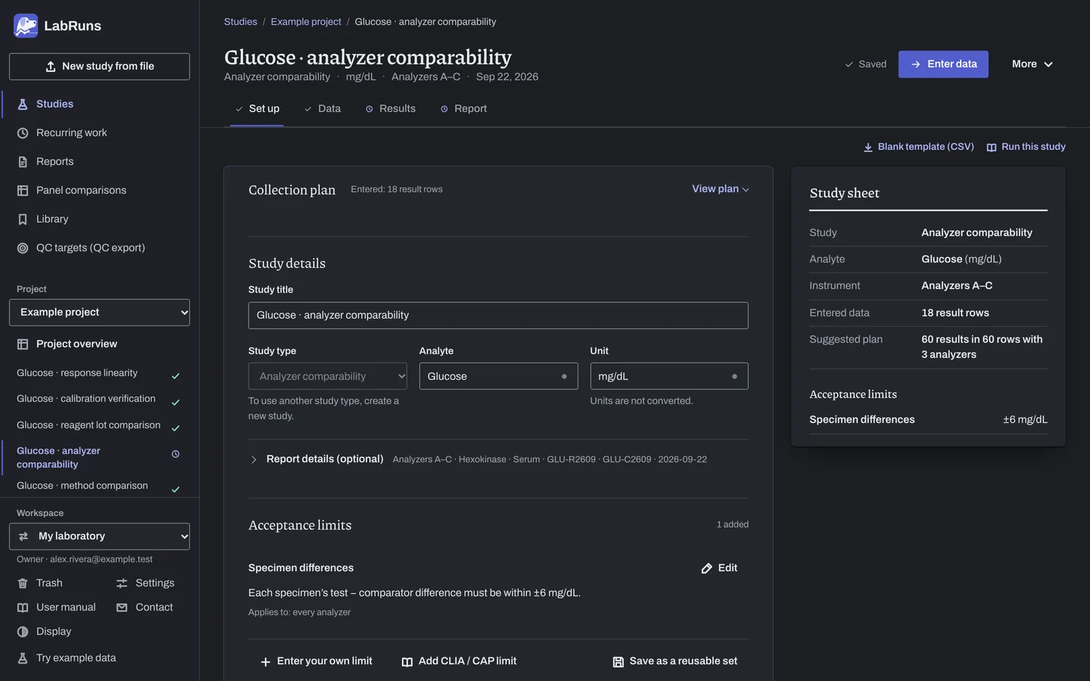
Task: Click the Contact envelope icon
Action: (122, 608)
